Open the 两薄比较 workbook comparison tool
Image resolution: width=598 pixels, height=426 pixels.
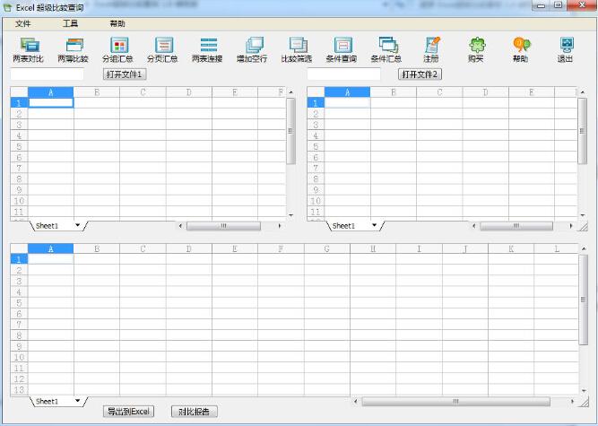pos(74,49)
